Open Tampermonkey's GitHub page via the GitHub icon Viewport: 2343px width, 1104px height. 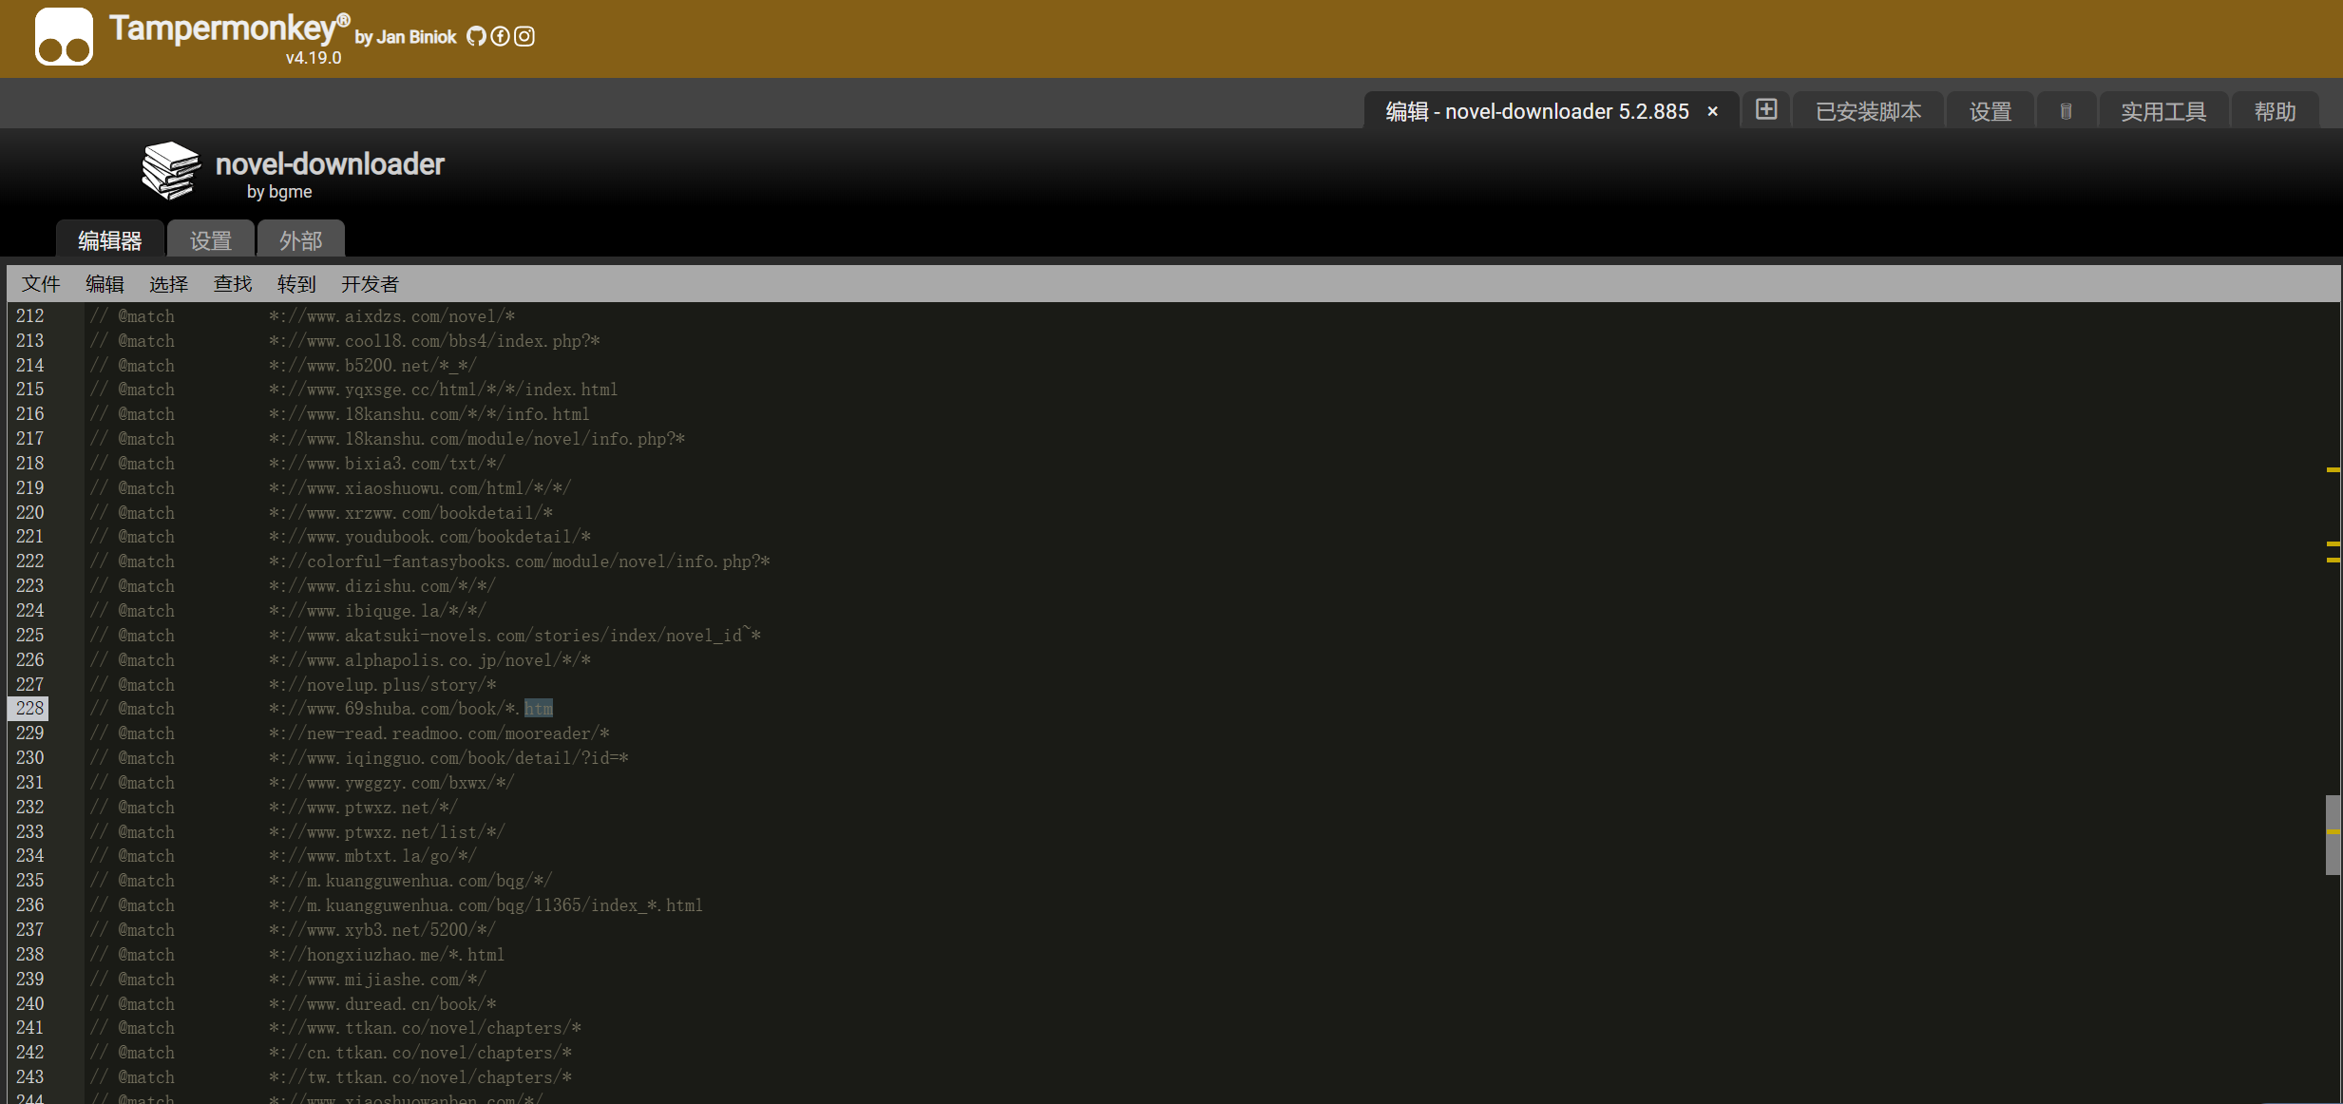(x=476, y=36)
